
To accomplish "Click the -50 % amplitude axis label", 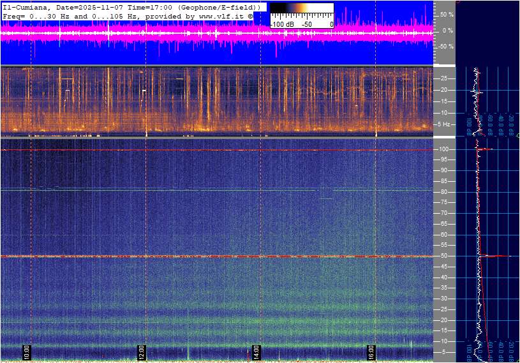I will click(445, 47).
